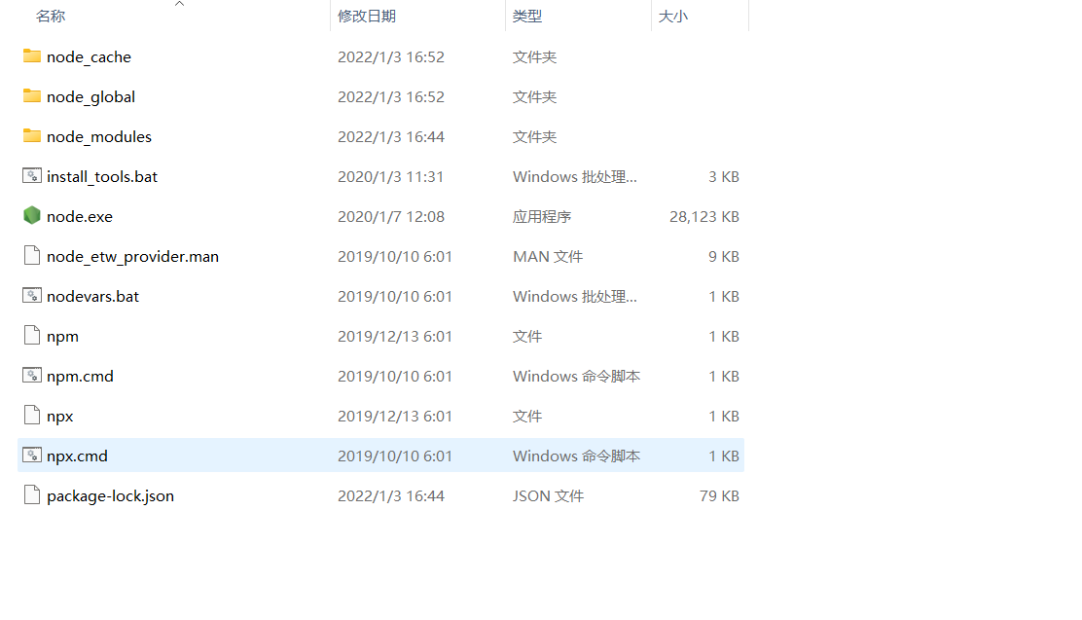Click the sort direction arrow above 名称
The height and width of the screenshot is (620, 1082).
(x=179, y=4)
